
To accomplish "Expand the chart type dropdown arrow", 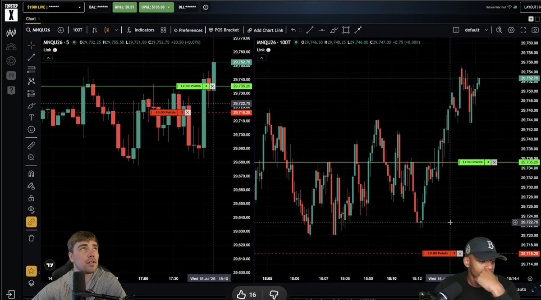I will pyautogui.click(x=116, y=30).
